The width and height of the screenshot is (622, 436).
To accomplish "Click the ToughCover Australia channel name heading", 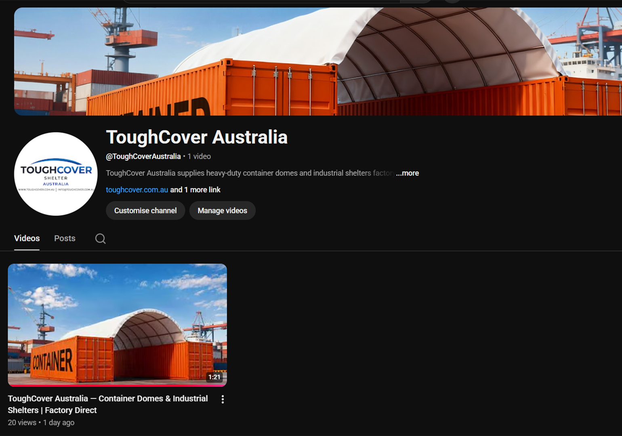I will (197, 137).
